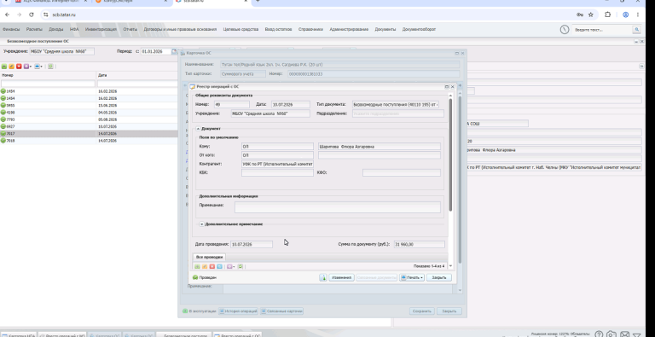Click the Номер column filter box
Image resolution: width=655 pixels, height=337 pixels.
pos(48,84)
